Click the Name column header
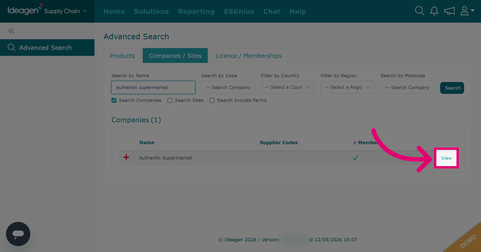The height and width of the screenshot is (252, 481). click(x=147, y=142)
